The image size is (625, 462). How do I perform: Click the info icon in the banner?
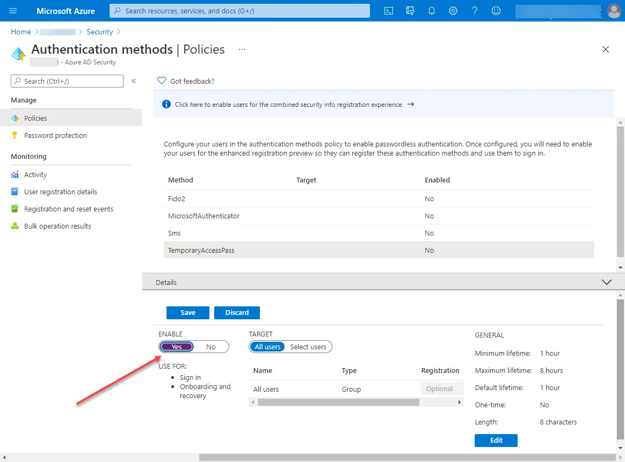point(166,104)
